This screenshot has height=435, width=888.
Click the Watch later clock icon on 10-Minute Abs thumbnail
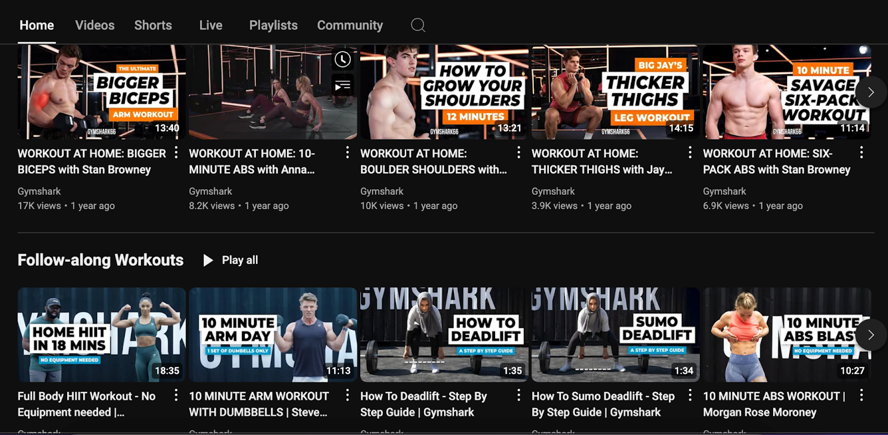click(x=343, y=59)
